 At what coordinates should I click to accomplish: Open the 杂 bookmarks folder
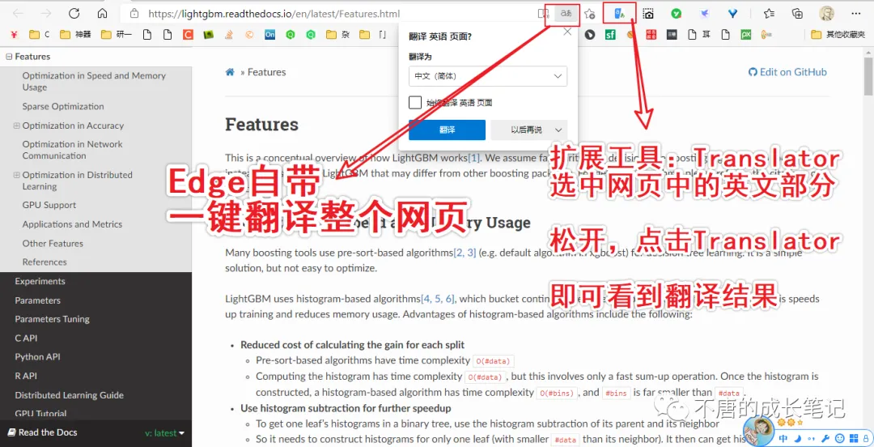click(338, 35)
